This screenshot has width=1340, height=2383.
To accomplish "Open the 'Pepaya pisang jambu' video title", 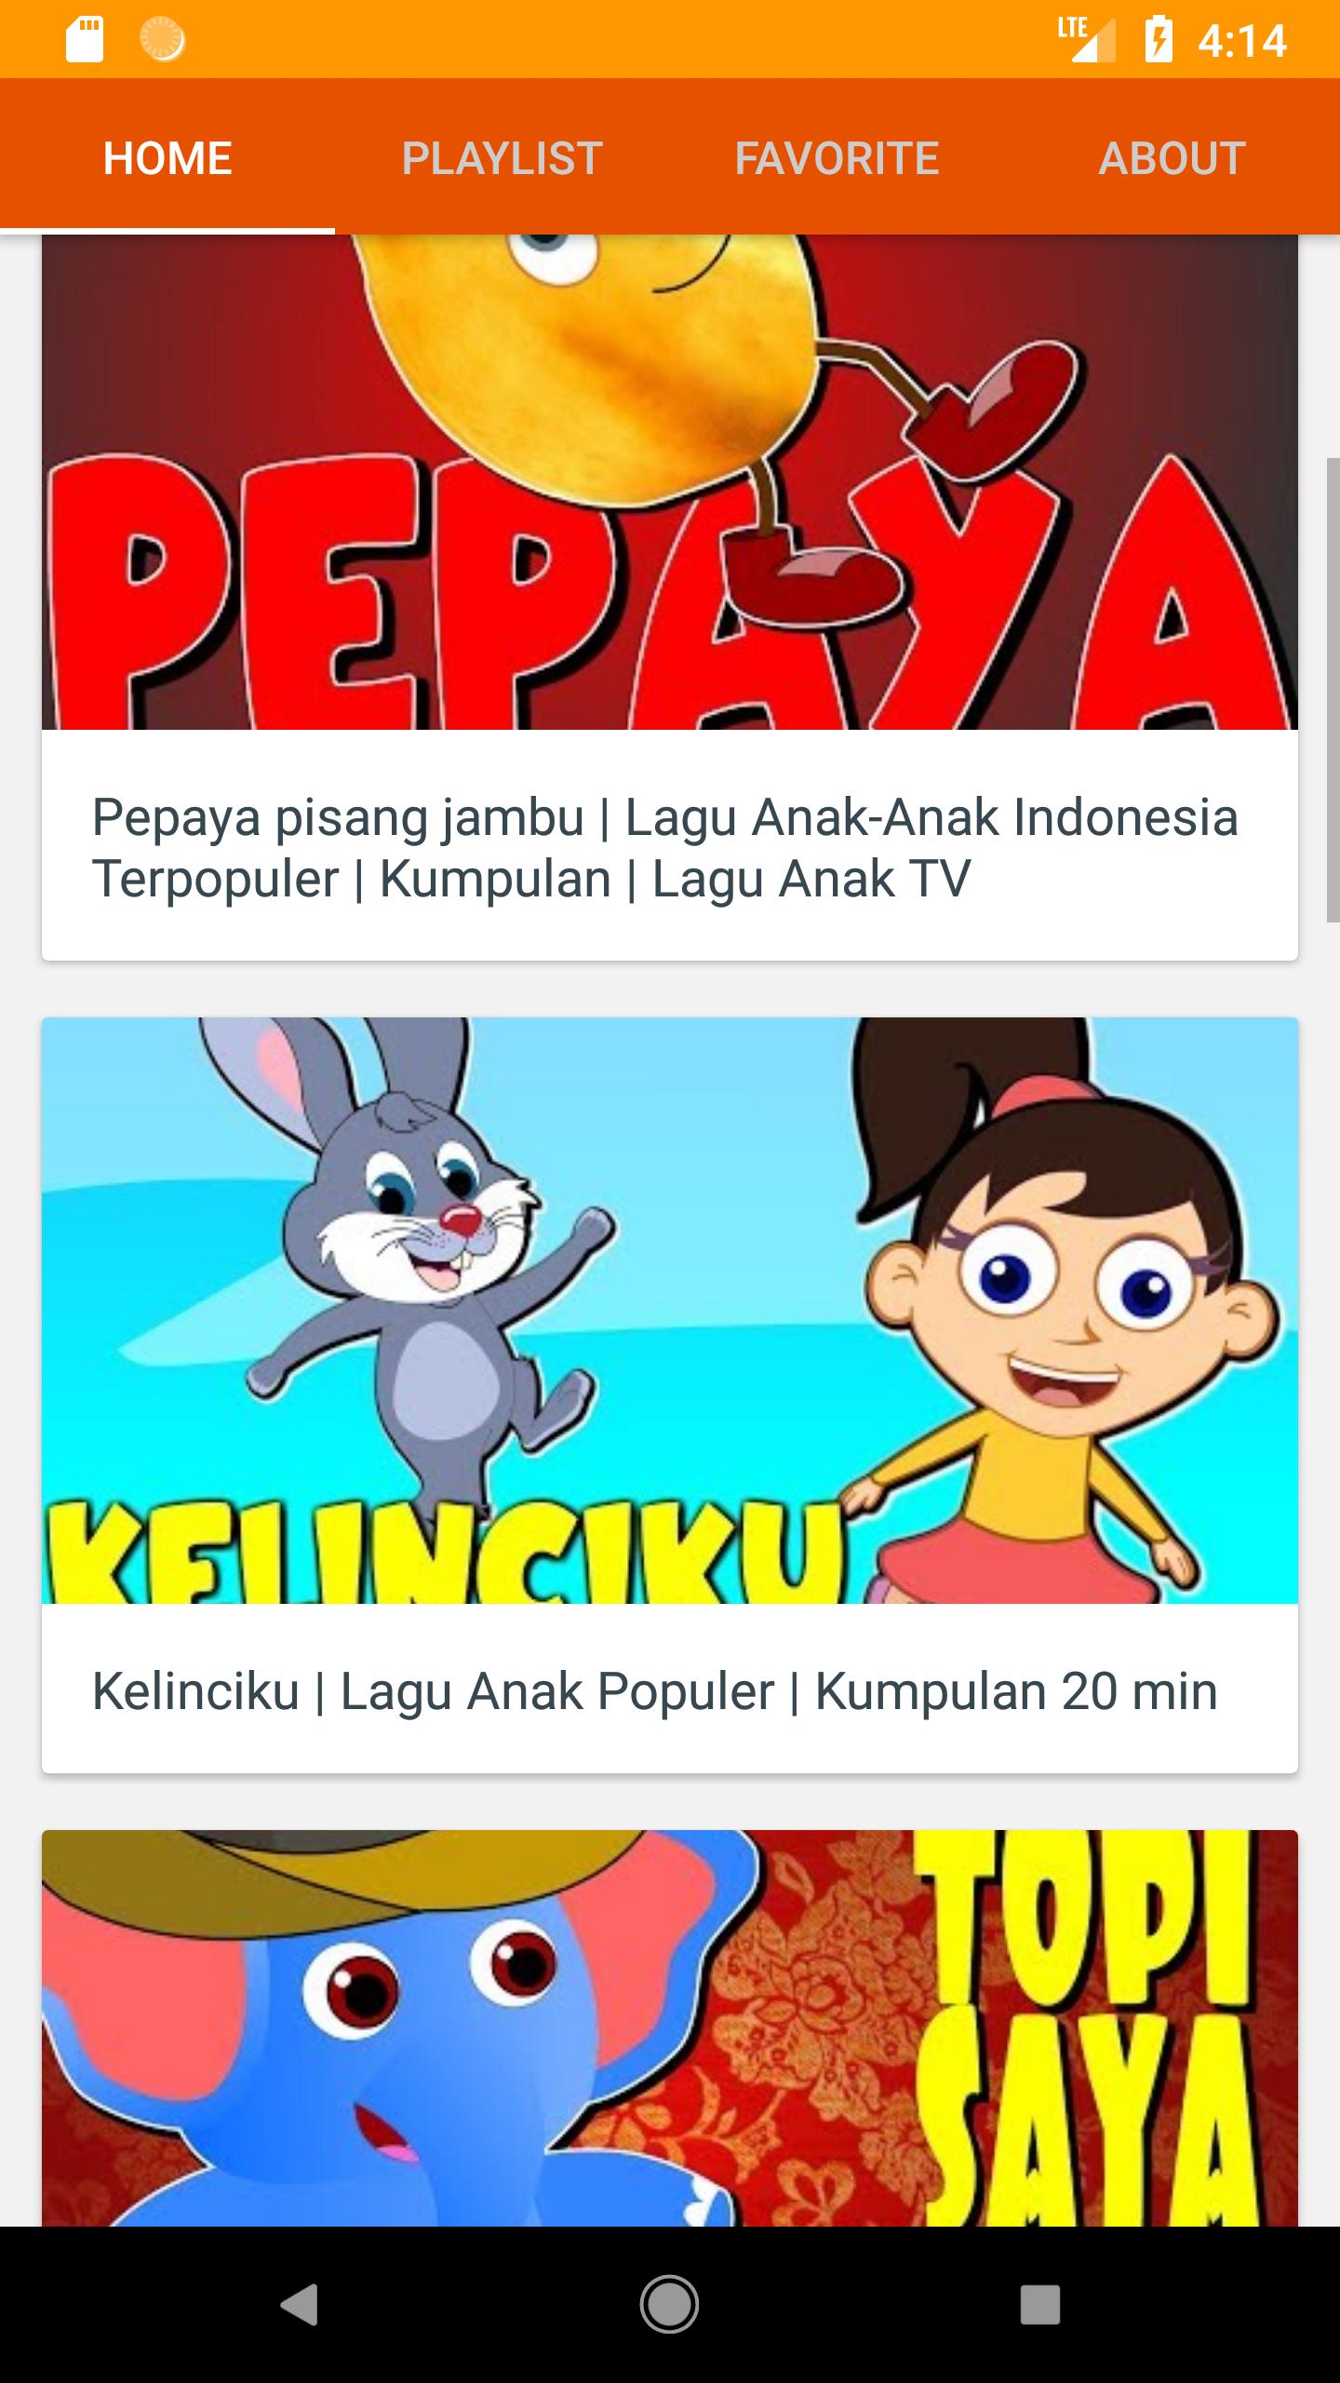I will tap(665, 848).
